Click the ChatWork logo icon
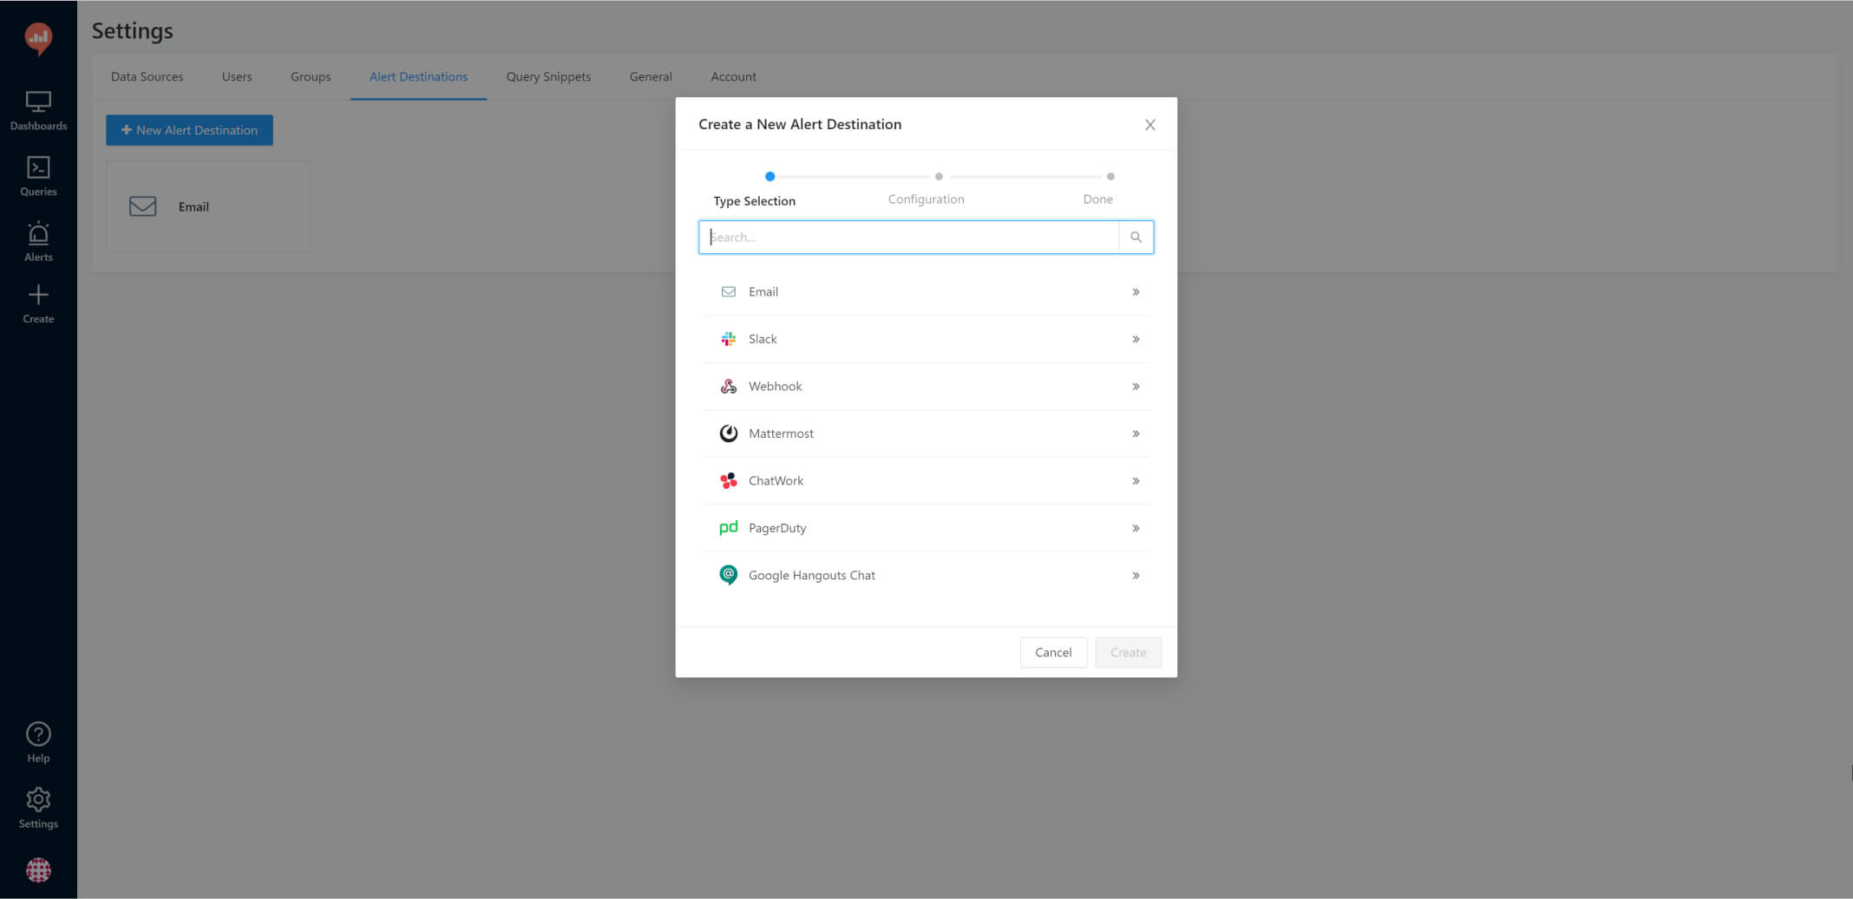Viewport: 1853px width, 899px height. point(729,481)
